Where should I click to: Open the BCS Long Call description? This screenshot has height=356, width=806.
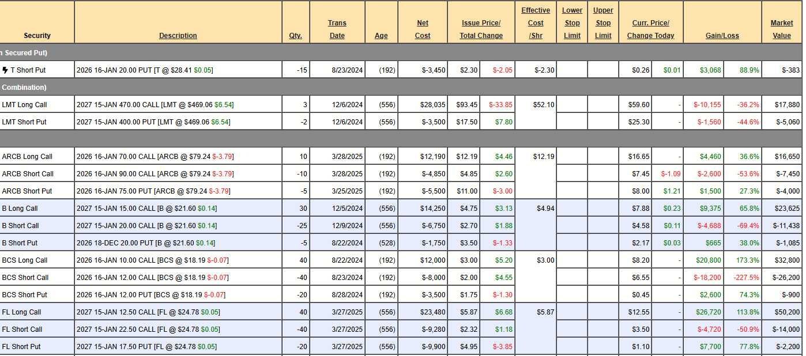[x=152, y=260]
